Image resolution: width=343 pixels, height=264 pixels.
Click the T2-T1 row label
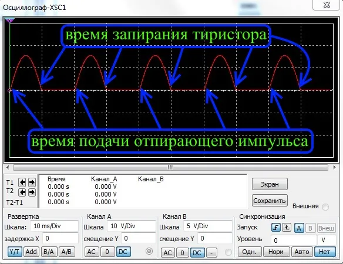pyautogui.click(x=15, y=202)
